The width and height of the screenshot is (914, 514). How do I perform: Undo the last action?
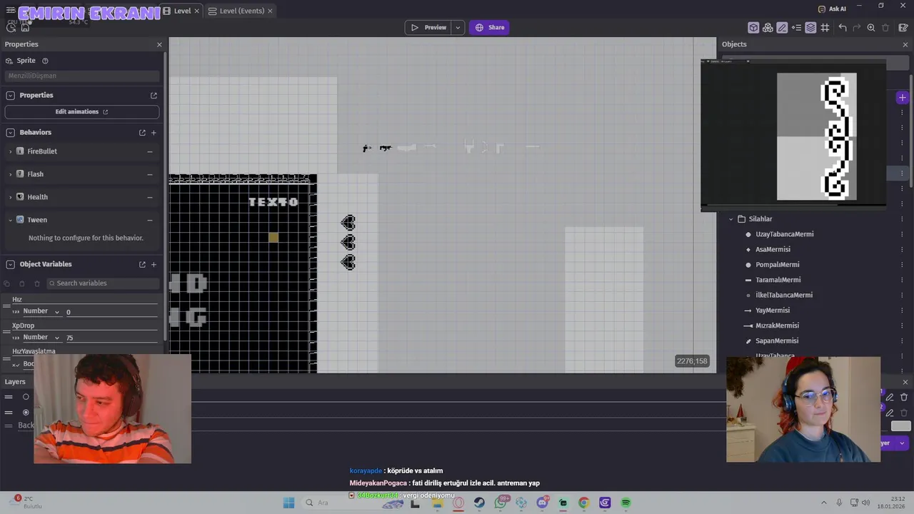click(843, 27)
